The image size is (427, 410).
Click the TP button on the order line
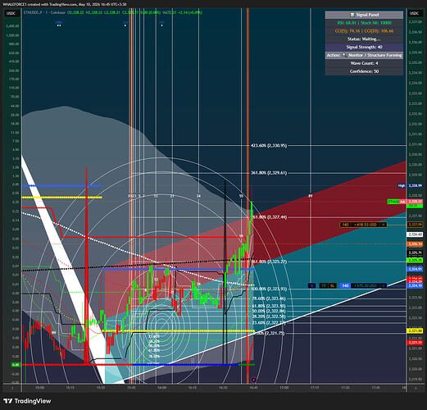324,285
